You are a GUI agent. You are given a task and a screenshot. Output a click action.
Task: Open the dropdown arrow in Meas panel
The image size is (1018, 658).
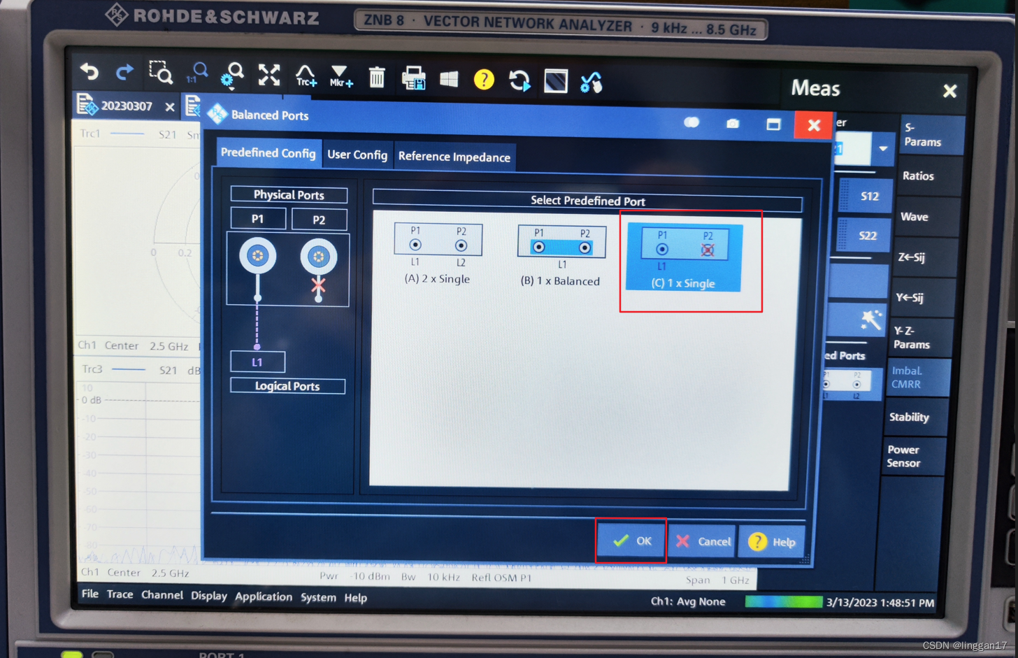coord(883,149)
